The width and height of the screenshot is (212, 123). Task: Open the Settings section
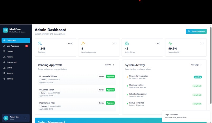[16, 78]
